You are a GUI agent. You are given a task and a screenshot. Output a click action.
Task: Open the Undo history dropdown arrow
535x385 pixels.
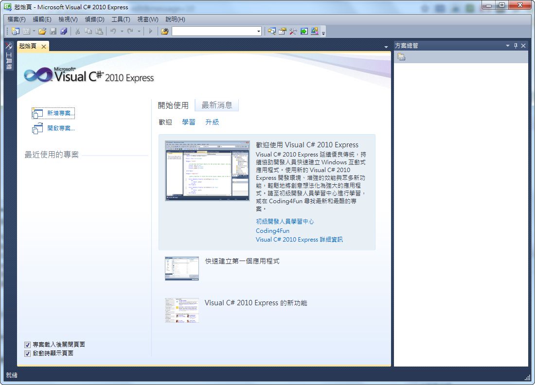[122, 32]
